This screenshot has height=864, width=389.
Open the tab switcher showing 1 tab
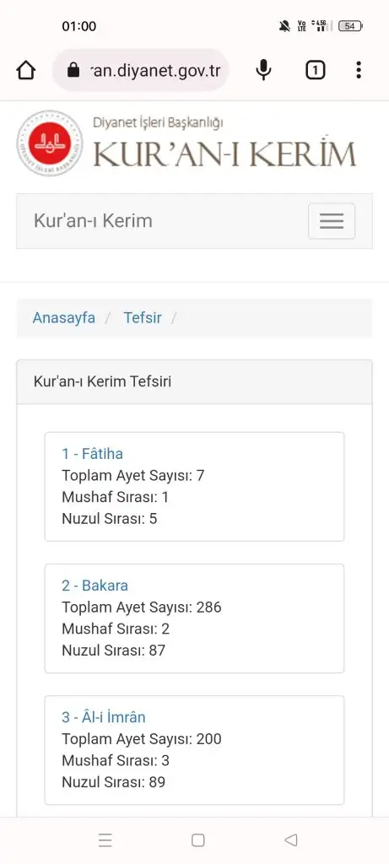(x=316, y=70)
